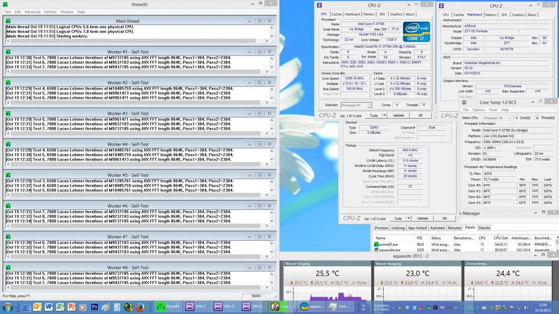This screenshot has width=559, height=314.
Task: Click OK in CPU-Z CPU window
Action: click(x=420, y=115)
